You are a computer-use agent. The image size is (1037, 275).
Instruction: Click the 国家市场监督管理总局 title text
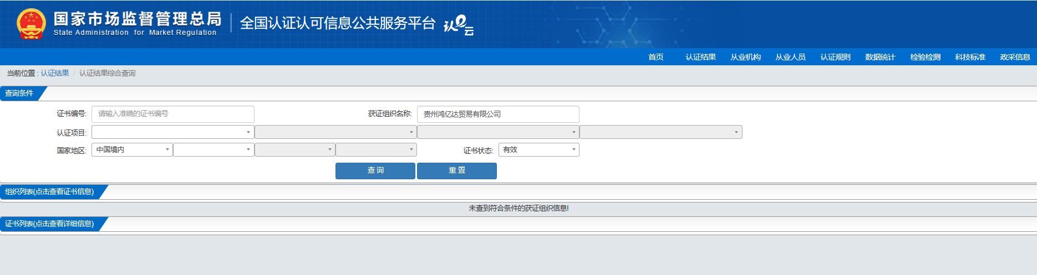(138, 19)
